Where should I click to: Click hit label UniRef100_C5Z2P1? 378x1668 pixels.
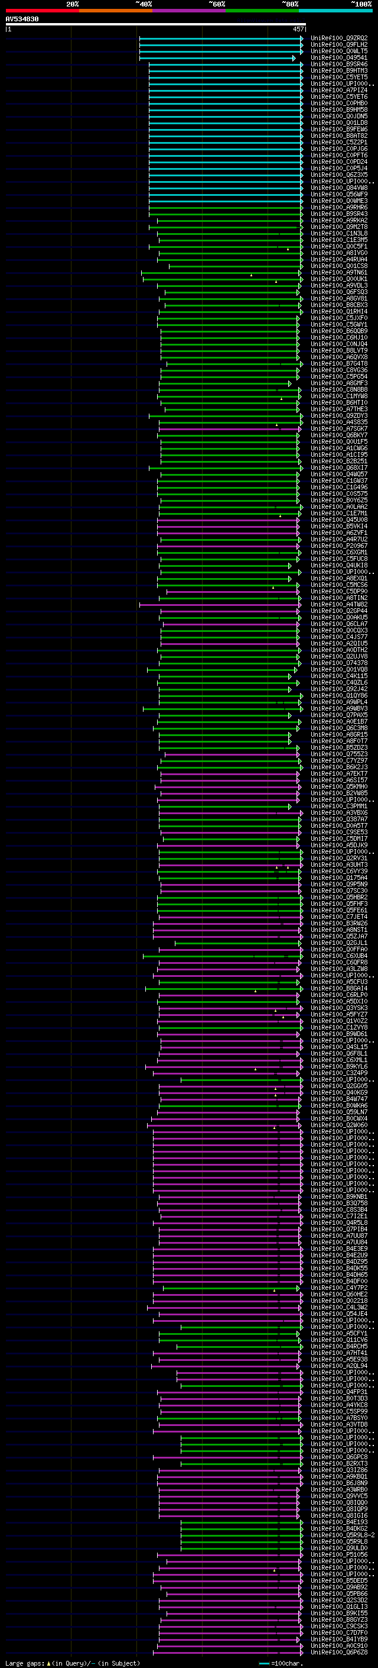(339, 143)
